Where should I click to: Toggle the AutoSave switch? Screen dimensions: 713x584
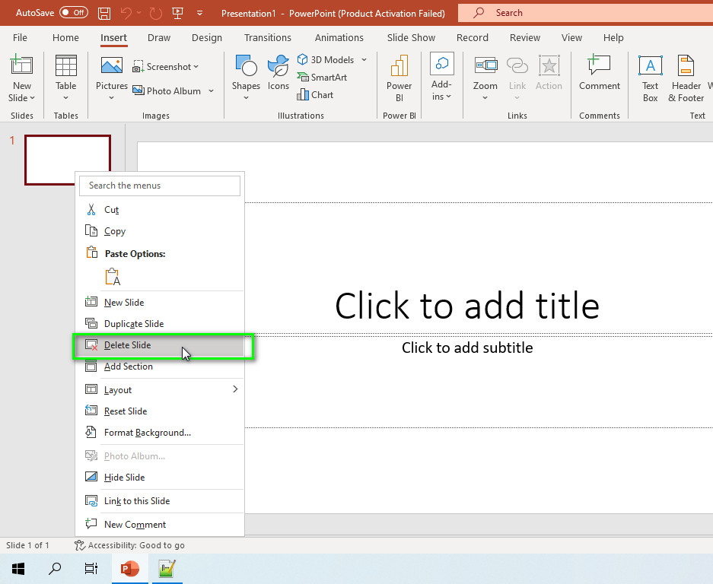(73, 12)
